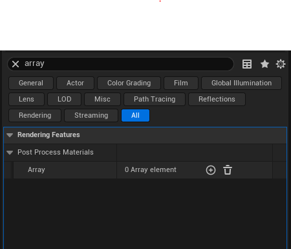Select the Misc filter button
Viewport: 291px width, 249px height.
tap(102, 99)
